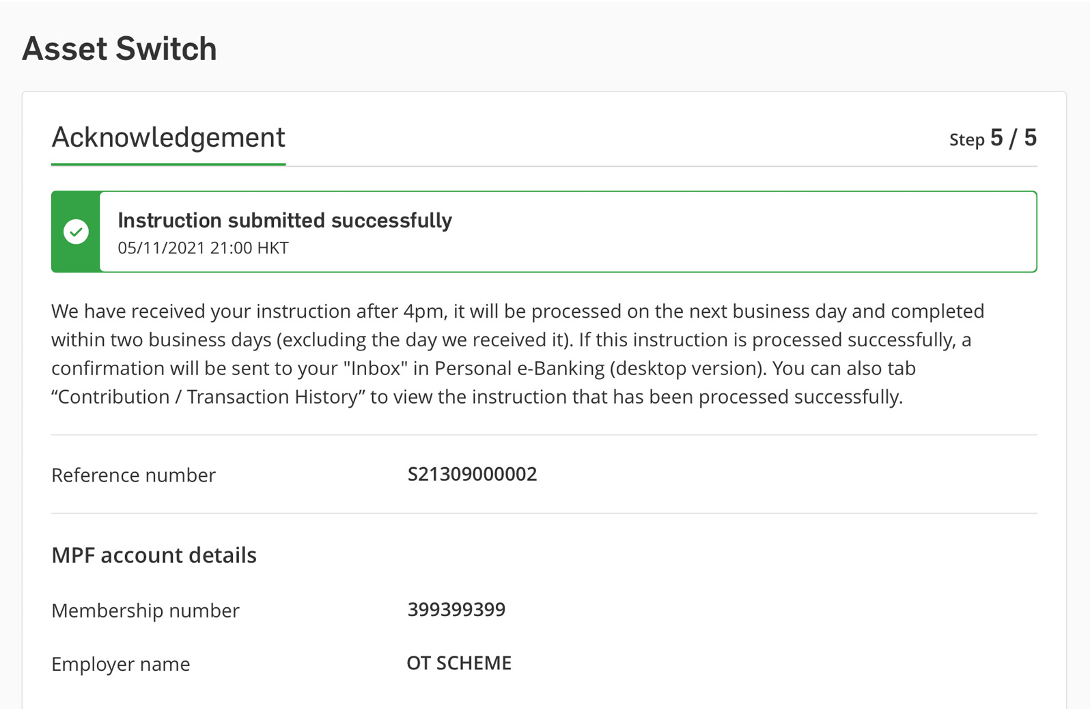Select the Acknowledgement section heading
Screen dimensions: 1090x709
point(168,138)
